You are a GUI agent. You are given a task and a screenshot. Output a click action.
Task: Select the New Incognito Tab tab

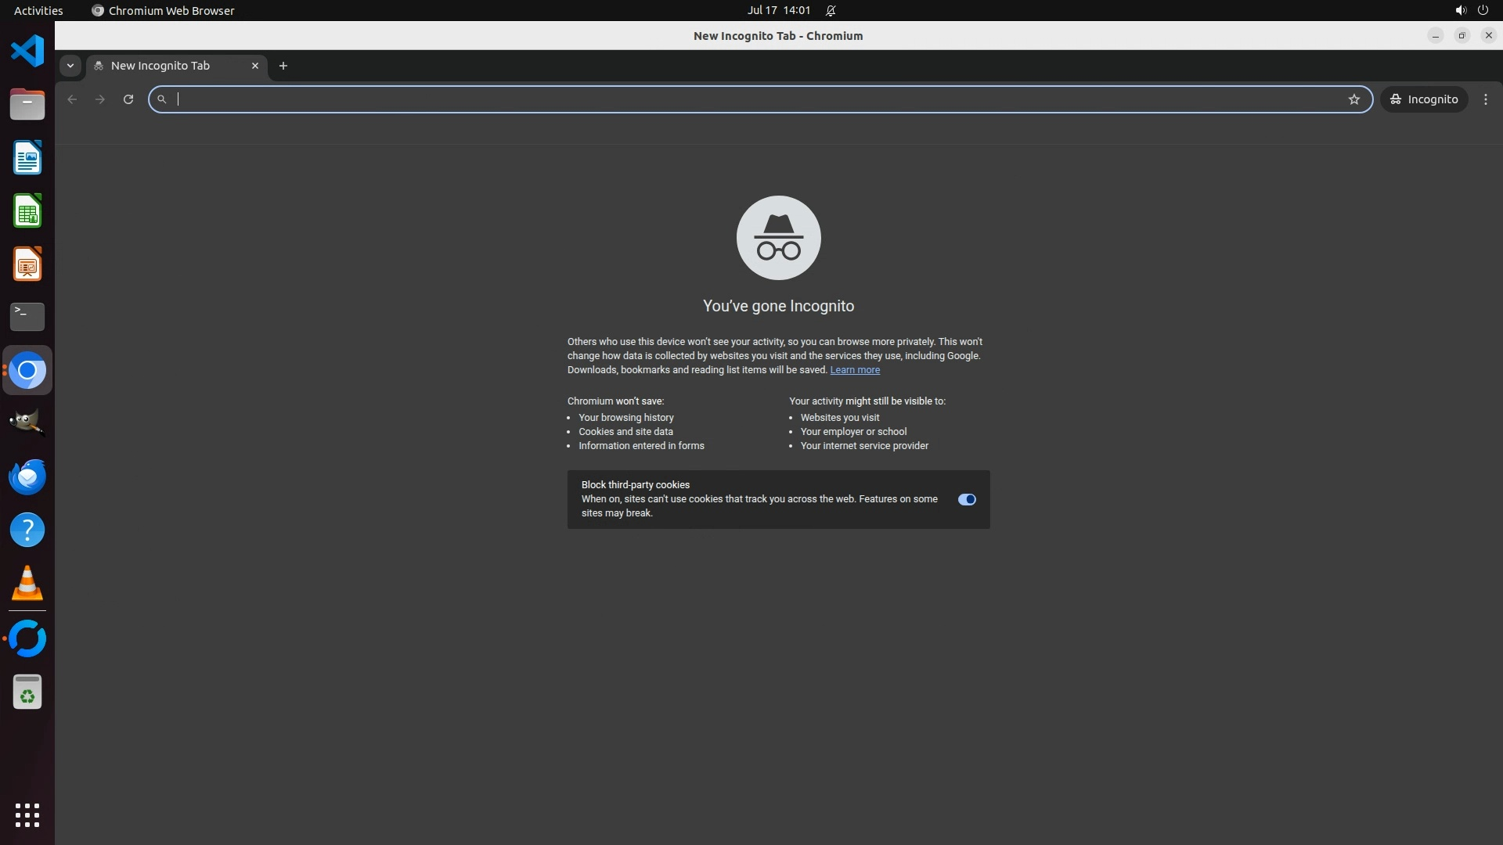[160, 66]
